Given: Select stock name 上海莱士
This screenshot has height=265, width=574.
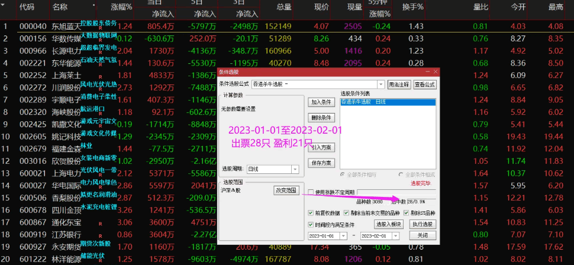Looking at the screenshot, I should [x=67, y=75].
